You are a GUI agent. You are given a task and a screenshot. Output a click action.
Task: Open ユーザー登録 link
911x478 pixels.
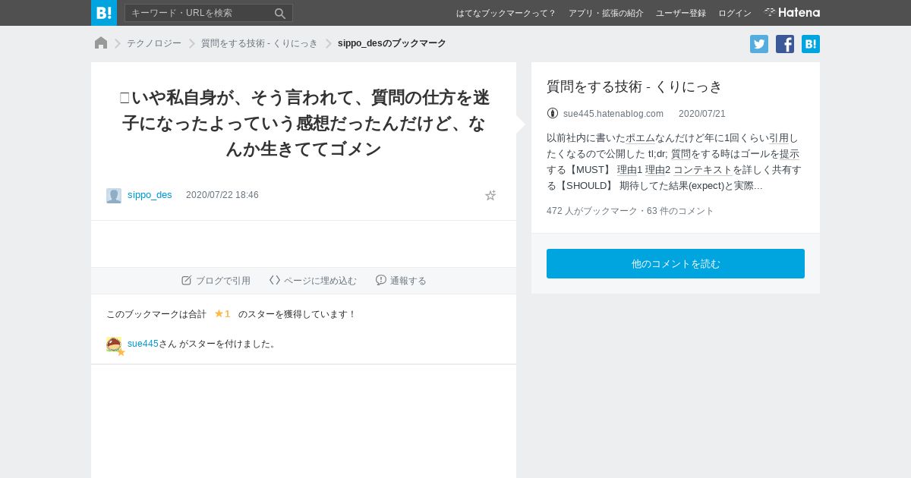pyautogui.click(x=681, y=13)
